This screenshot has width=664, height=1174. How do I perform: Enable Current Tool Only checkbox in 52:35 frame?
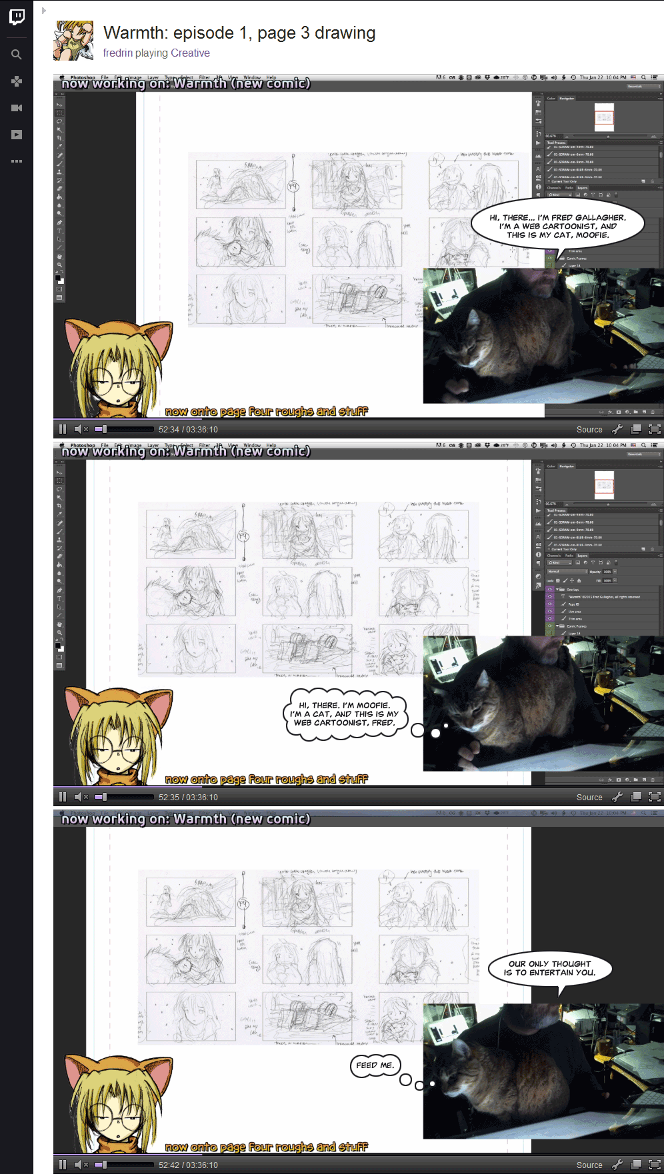coord(549,549)
